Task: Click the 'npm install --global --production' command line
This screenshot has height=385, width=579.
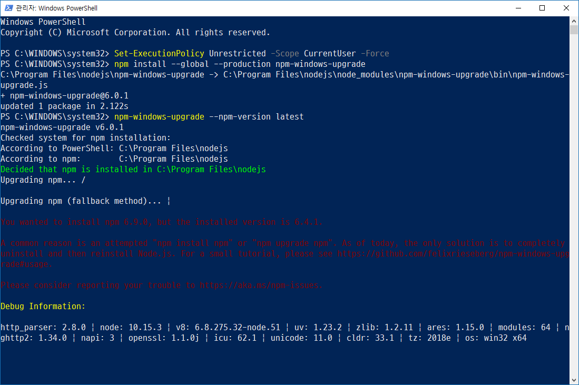Action: (240, 64)
